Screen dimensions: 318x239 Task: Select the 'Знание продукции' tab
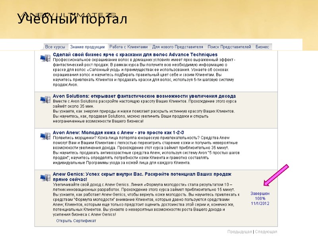pos(87,47)
